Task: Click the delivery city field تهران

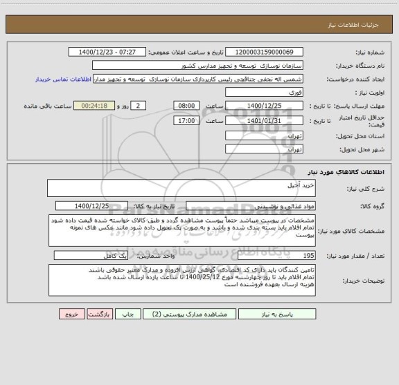Action: point(264,149)
